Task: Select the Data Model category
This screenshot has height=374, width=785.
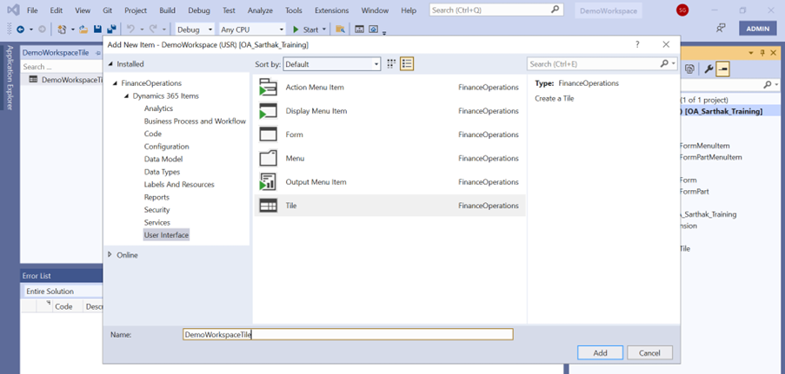Action: pyautogui.click(x=163, y=159)
